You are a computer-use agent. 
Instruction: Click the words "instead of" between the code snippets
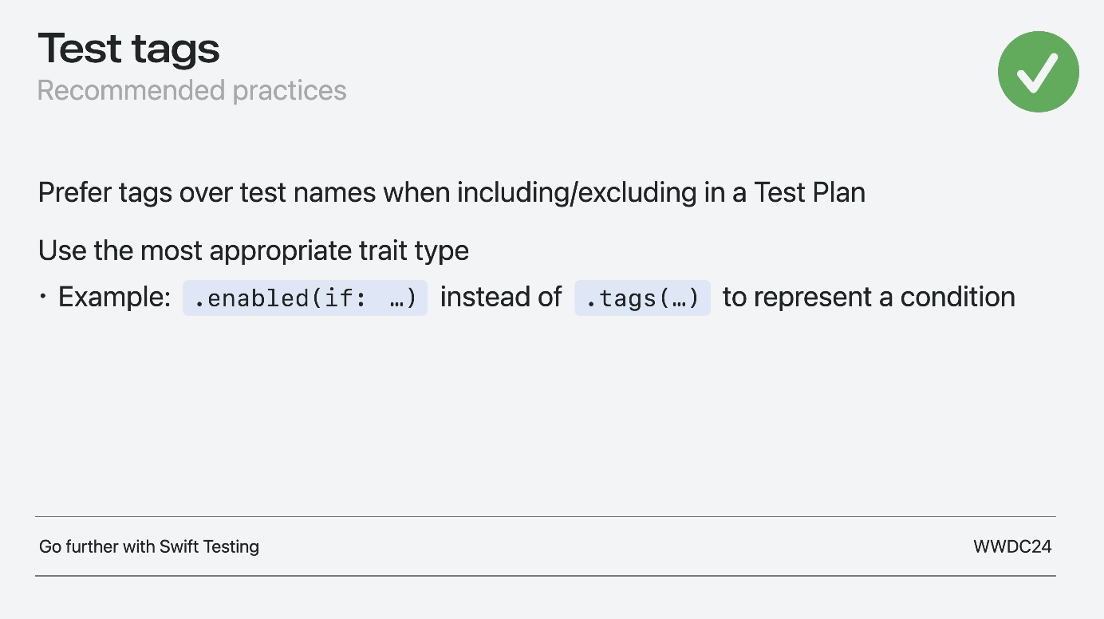(x=501, y=297)
